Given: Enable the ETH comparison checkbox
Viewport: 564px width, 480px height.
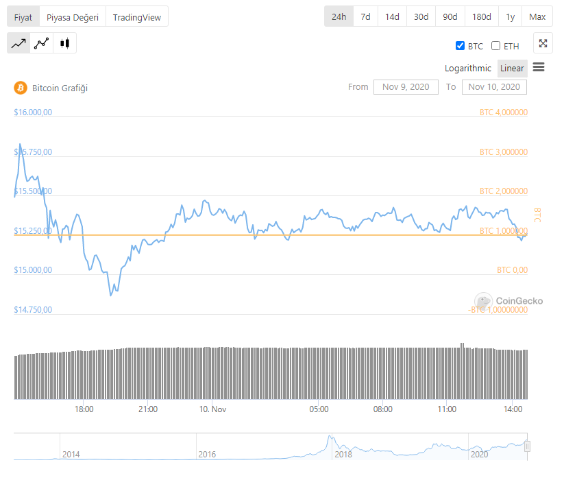Looking at the screenshot, I should click(496, 46).
